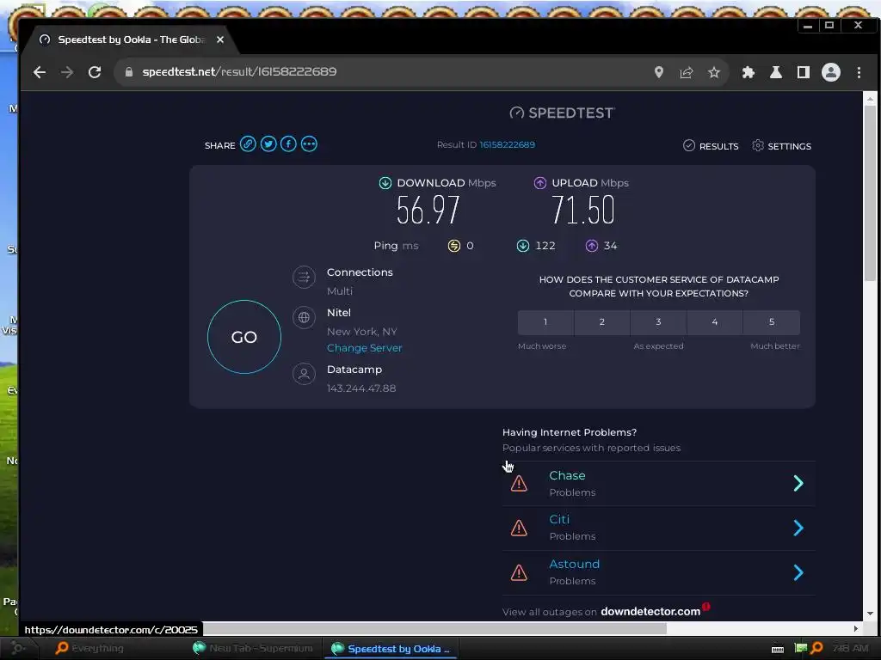The height and width of the screenshot is (660, 881).
Task: Open the taskbar start button
Action: click(17, 648)
